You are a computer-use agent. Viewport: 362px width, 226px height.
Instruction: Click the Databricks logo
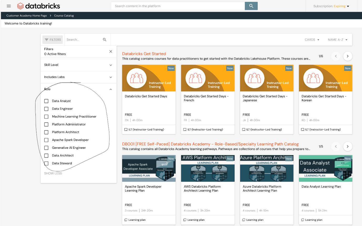click(39, 6)
